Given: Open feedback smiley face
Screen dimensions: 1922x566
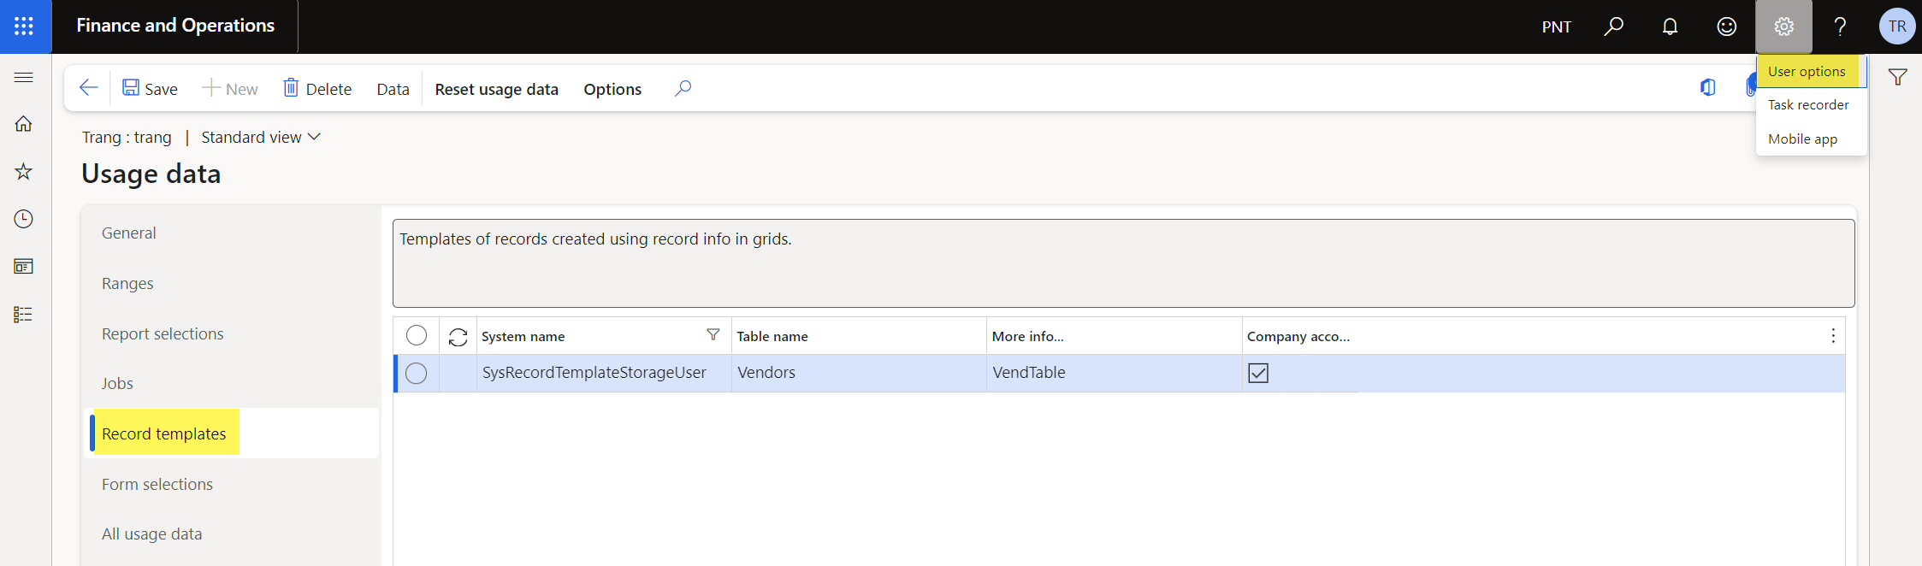Looking at the screenshot, I should (1727, 27).
